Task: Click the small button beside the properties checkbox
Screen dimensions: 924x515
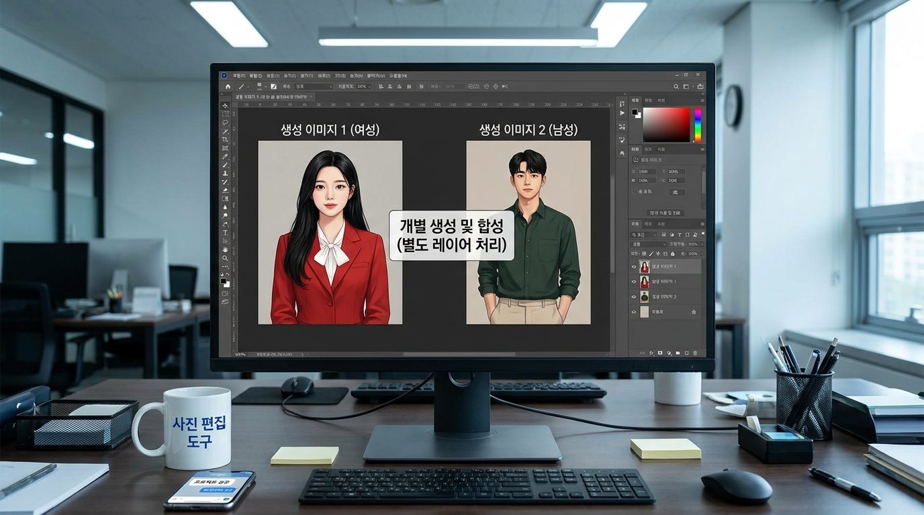Action: pyautogui.click(x=677, y=192)
